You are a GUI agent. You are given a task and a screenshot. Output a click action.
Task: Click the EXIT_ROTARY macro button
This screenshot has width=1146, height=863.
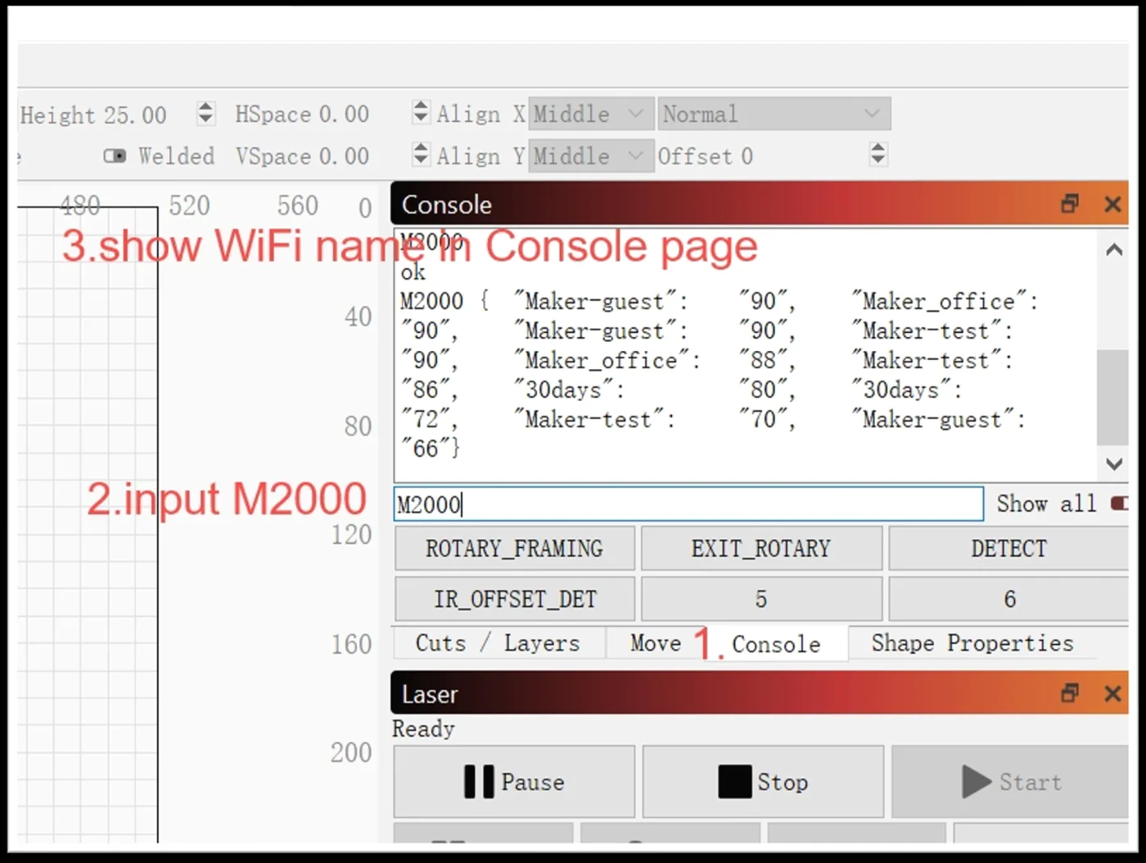coord(761,548)
